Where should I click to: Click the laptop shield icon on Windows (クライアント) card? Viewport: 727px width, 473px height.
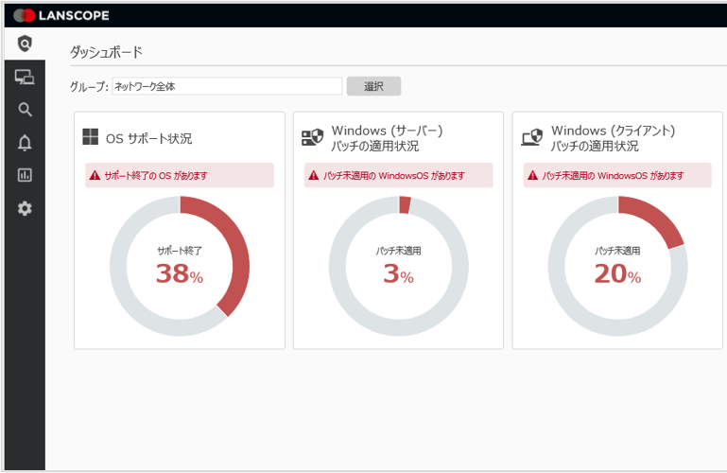click(x=531, y=138)
